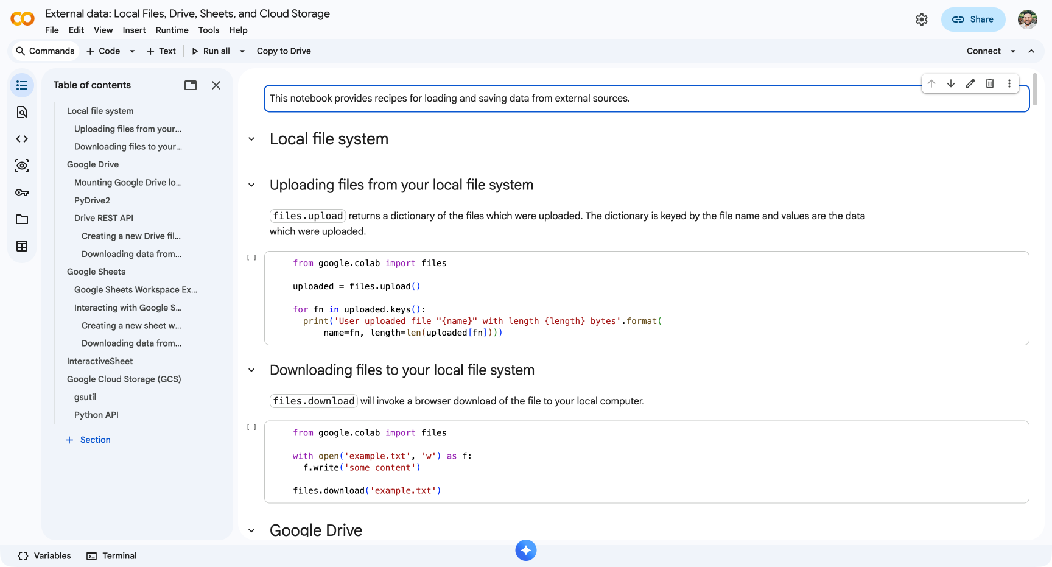Viewport: 1052px width, 567px height.
Task: Go to Google Sheets in contents
Action: [x=96, y=272]
